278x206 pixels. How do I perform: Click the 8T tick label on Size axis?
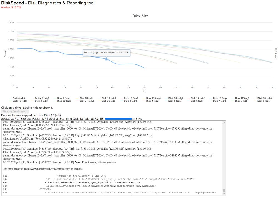[145, 88]
